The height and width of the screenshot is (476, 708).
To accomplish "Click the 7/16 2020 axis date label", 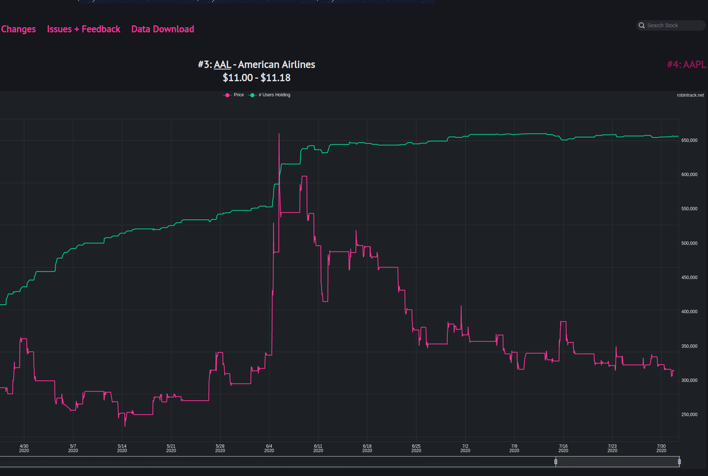I will point(563,448).
